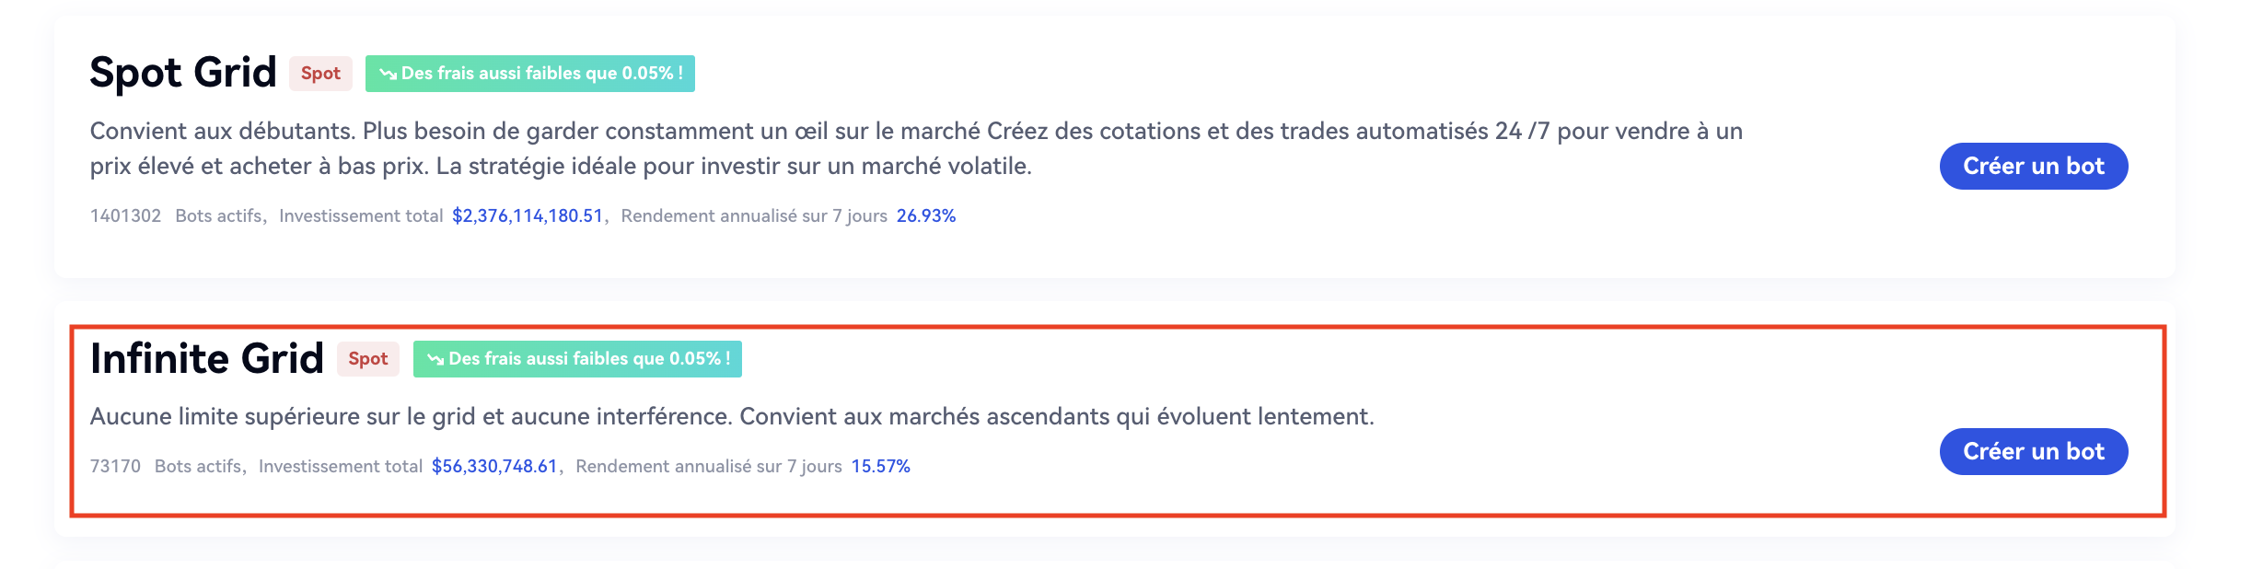Click Spot Grid "Rendement annualisé sur 7 jours" label
The height and width of the screenshot is (569, 2263).
pos(753,215)
